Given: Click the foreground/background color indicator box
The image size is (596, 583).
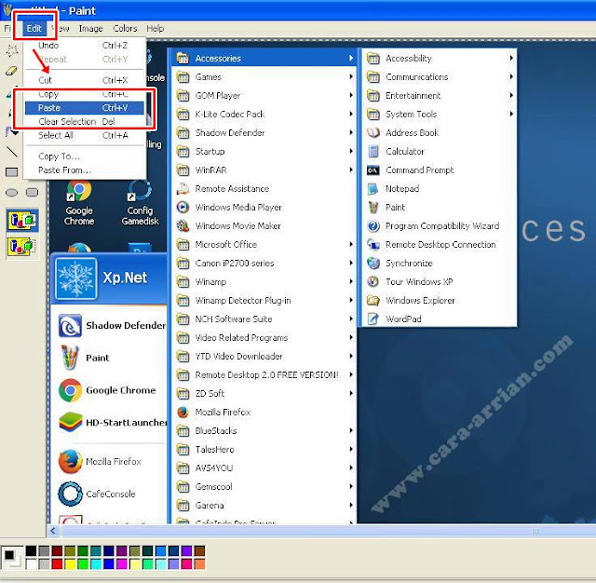Looking at the screenshot, I should [x=11, y=557].
